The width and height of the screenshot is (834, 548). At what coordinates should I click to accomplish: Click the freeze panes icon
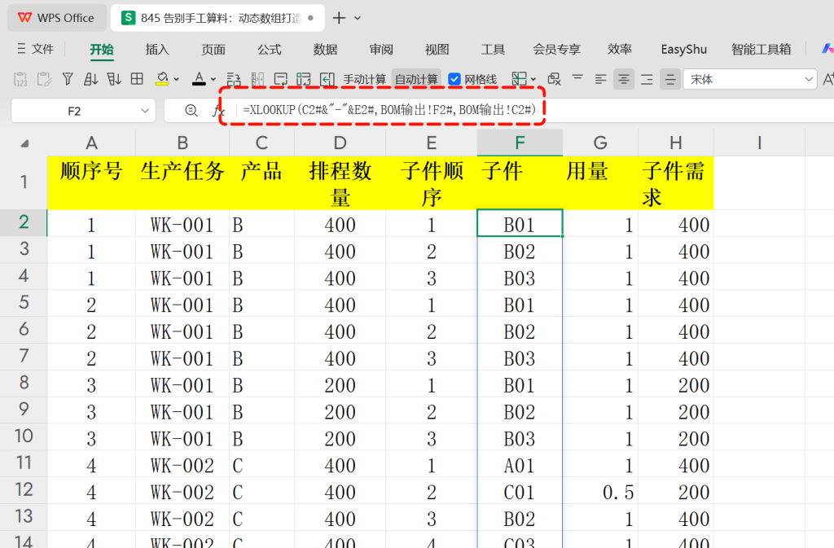tap(519, 79)
